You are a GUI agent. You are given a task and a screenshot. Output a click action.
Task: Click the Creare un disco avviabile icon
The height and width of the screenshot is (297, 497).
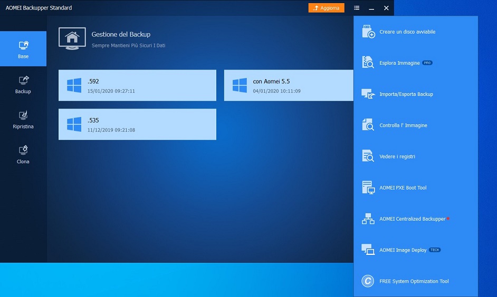(x=368, y=32)
